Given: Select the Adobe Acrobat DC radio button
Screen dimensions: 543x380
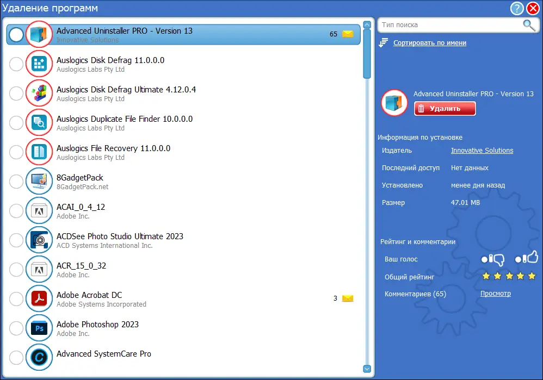Looking at the screenshot, I should (x=16, y=299).
